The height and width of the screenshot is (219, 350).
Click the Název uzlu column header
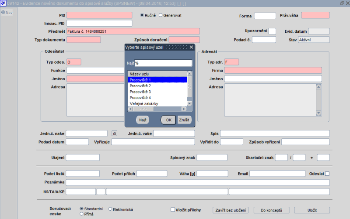pos(157,74)
